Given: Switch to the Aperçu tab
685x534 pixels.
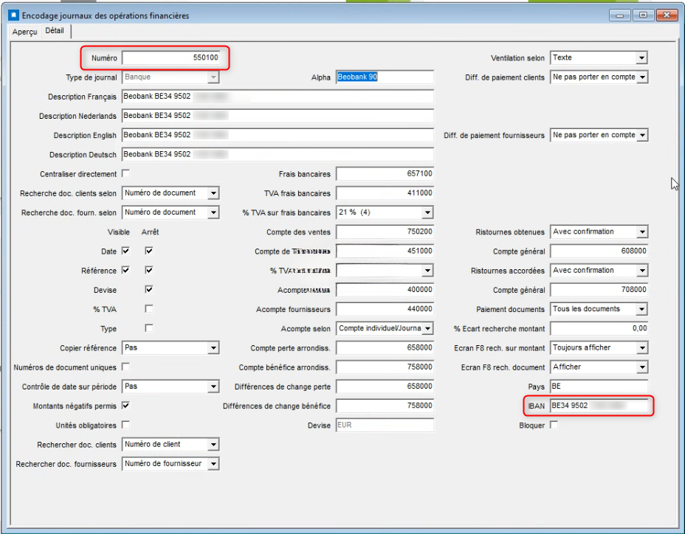Looking at the screenshot, I should click(24, 32).
